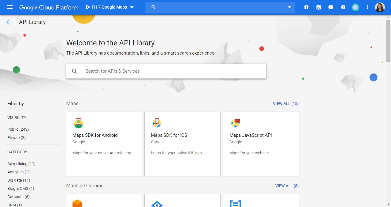
Task: Filter by CRM (1) category
Action: click(x=15, y=205)
